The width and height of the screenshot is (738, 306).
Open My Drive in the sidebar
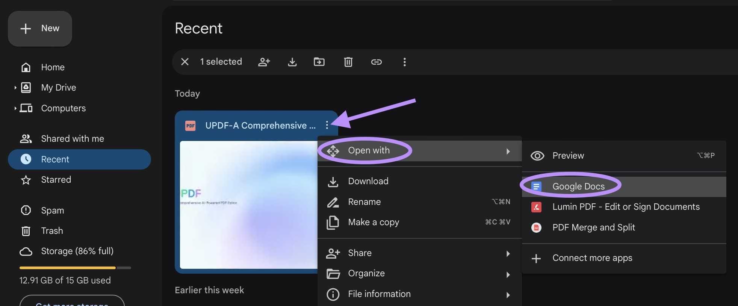click(58, 88)
